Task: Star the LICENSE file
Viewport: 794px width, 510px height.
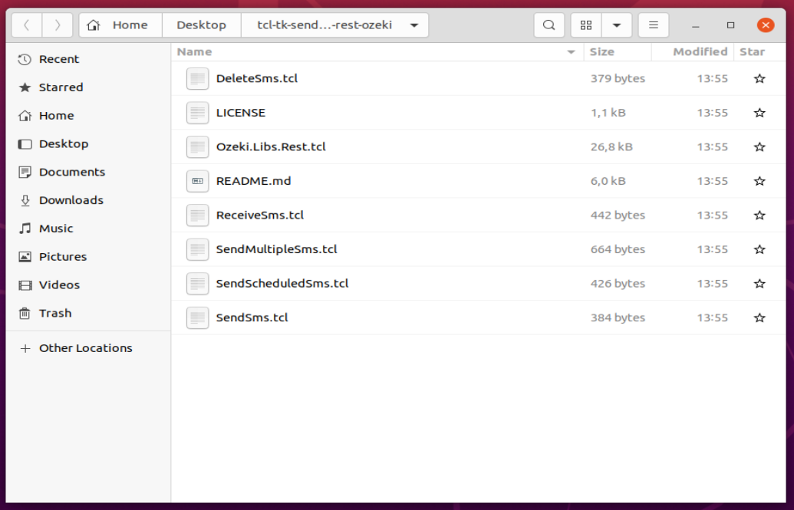Action: pyautogui.click(x=759, y=113)
